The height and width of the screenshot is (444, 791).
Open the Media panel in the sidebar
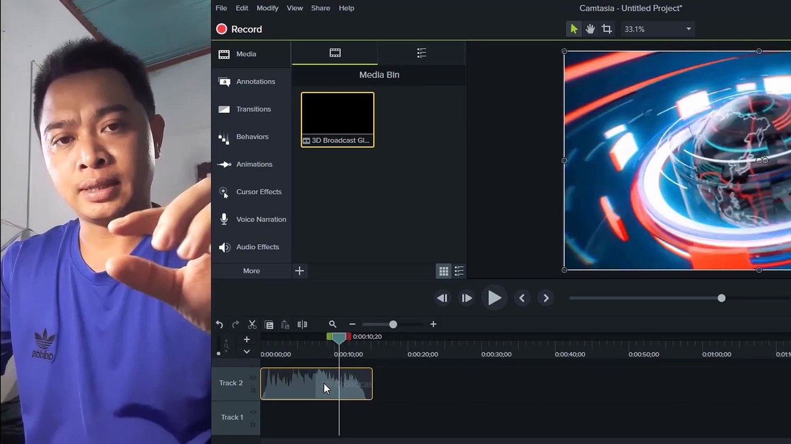pos(251,54)
